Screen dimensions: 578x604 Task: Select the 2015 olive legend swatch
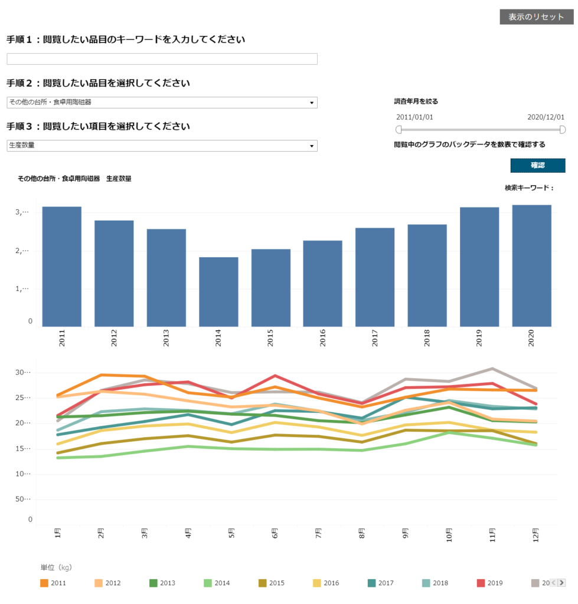(263, 583)
